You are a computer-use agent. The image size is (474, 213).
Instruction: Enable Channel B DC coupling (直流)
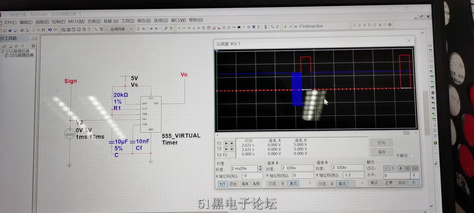tap(341, 183)
